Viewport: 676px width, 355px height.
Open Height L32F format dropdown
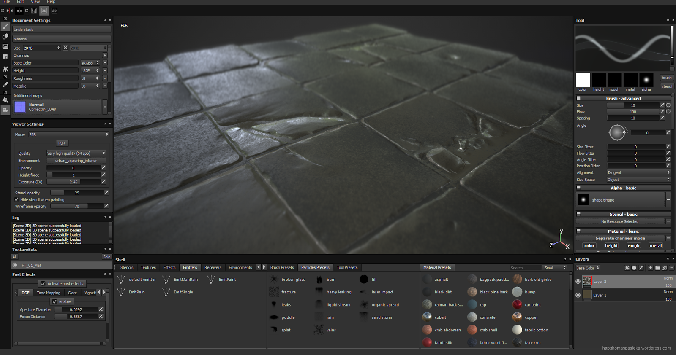click(90, 70)
